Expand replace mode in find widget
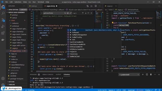The width and height of the screenshot is (162, 91). [42, 13]
